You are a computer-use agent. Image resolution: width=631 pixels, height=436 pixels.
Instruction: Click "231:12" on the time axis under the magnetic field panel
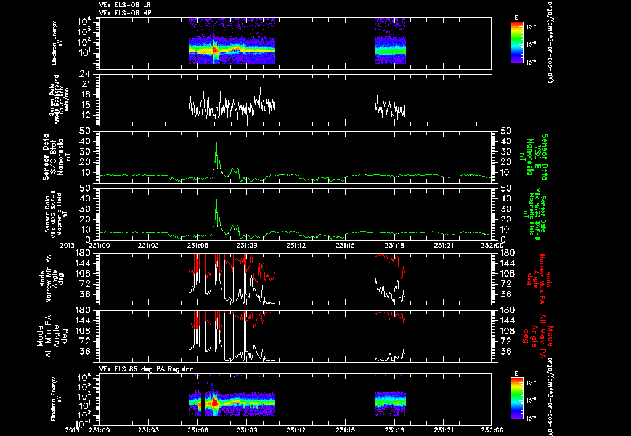(x=296, y=245)
